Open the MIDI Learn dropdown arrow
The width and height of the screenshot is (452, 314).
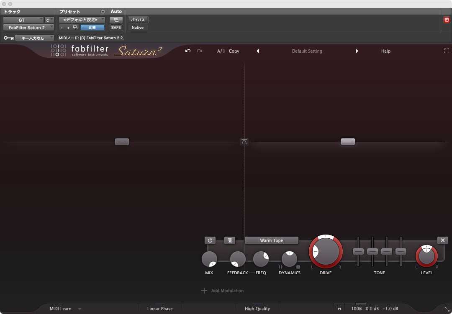pyautogui.click(x=80, y=309)
